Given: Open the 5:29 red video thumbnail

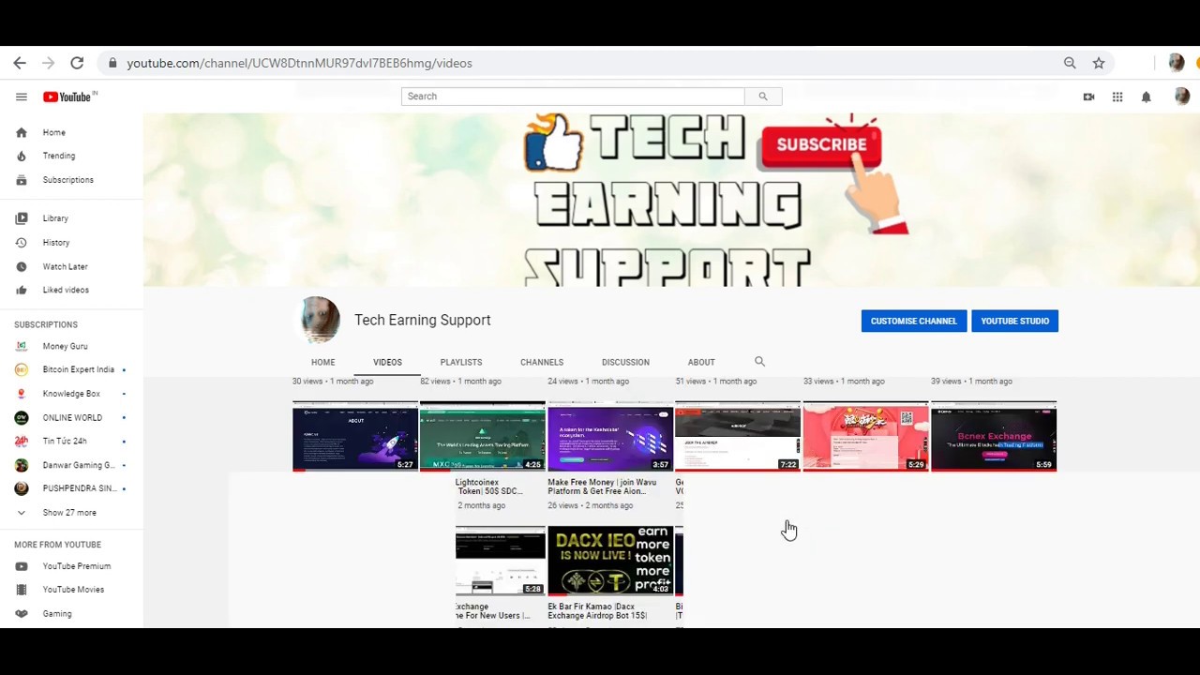Looking at the screenshot, I should 865,436.
